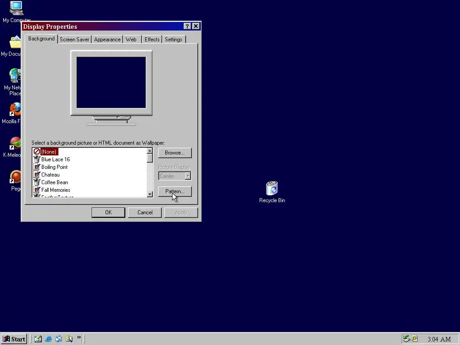The height and width of the screenshot is (345, 460).
Task: Open the Start menu
Action: click(14, 339)
